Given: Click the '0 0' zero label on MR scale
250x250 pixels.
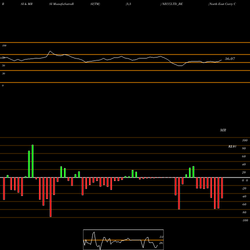Looking at the screenshot, I should click(x=245, y=180).
